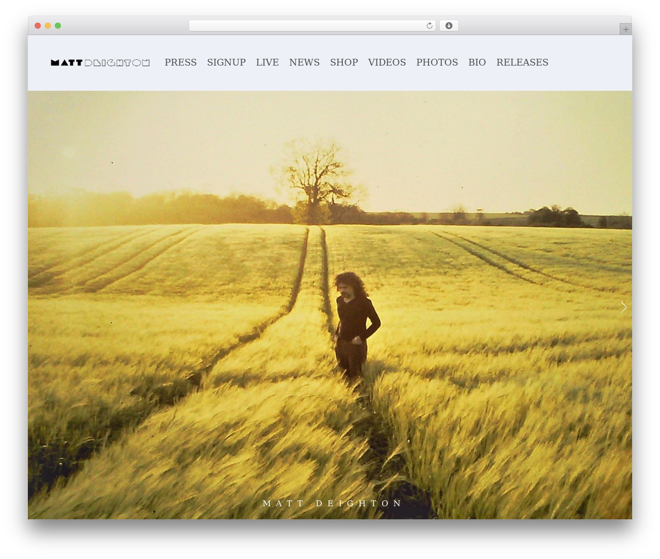Select NEWS in the navigation

point(304,62)
